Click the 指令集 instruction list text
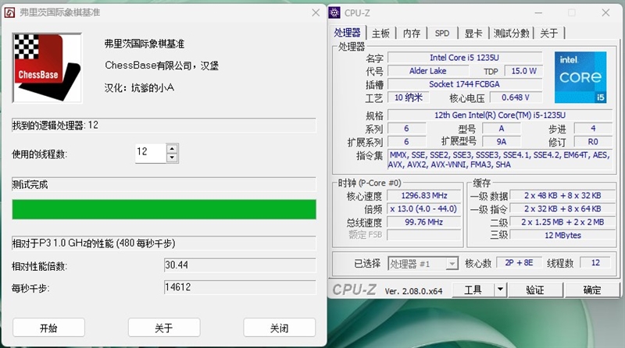This screenshot has height=348, width=625. 500,160
